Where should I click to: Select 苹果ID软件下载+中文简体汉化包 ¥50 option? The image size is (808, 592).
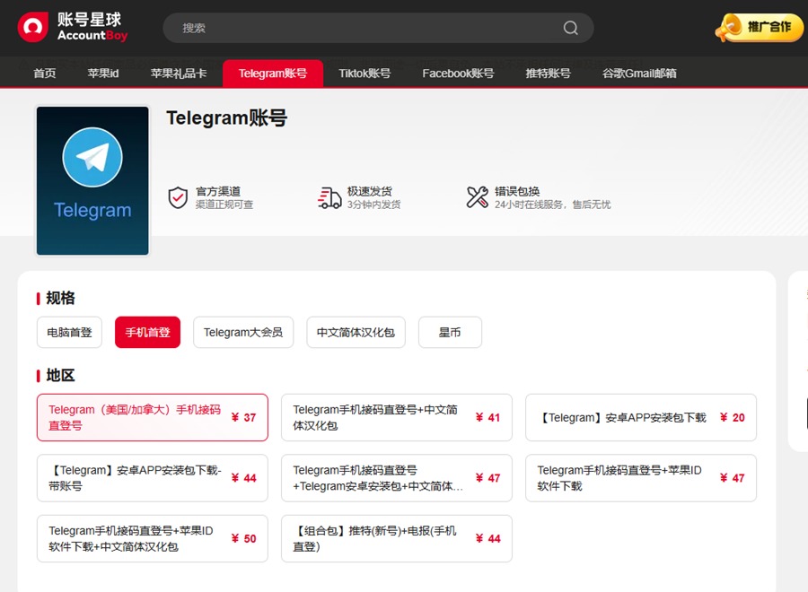[153, 538]
